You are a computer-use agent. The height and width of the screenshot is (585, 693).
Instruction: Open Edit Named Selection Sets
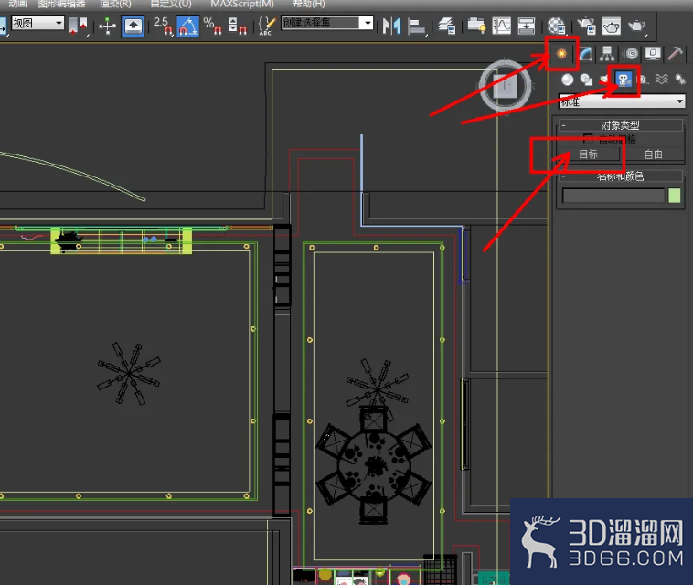267,27
